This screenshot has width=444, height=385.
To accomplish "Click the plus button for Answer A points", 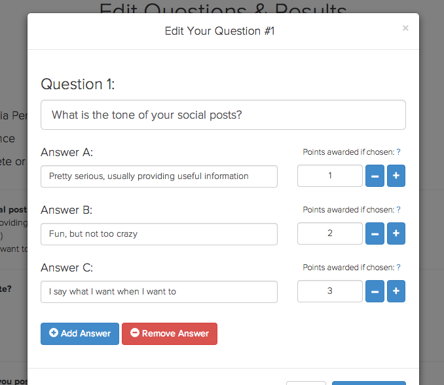I will [396, 176].
